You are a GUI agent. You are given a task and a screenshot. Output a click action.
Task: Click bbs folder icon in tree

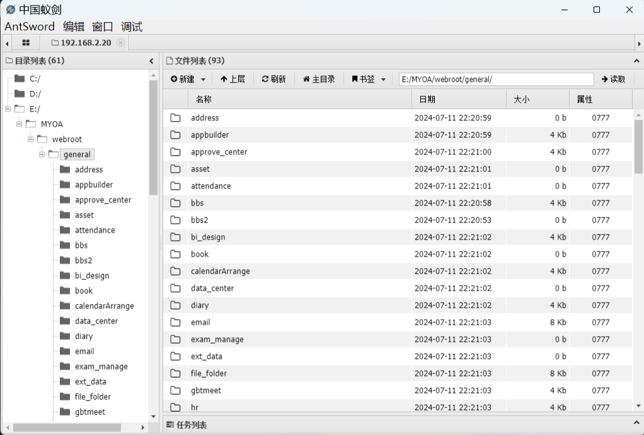[x=65, y=245]
